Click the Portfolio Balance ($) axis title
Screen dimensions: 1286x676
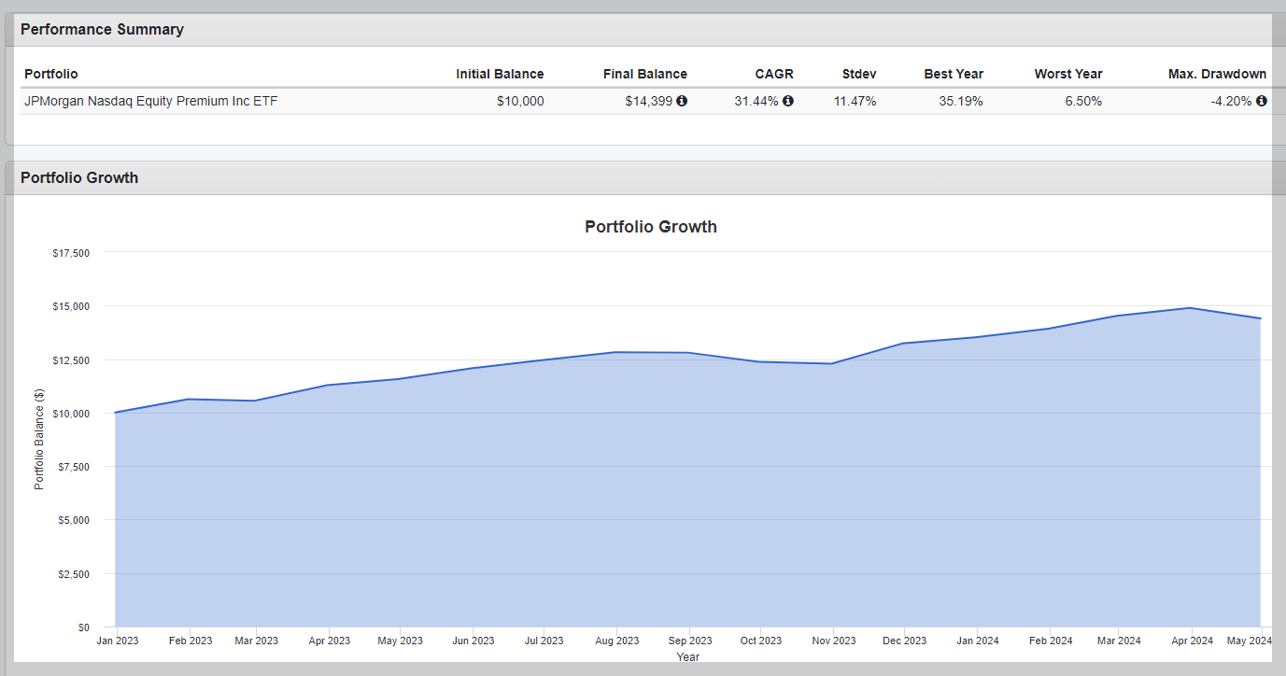[39, 441]
